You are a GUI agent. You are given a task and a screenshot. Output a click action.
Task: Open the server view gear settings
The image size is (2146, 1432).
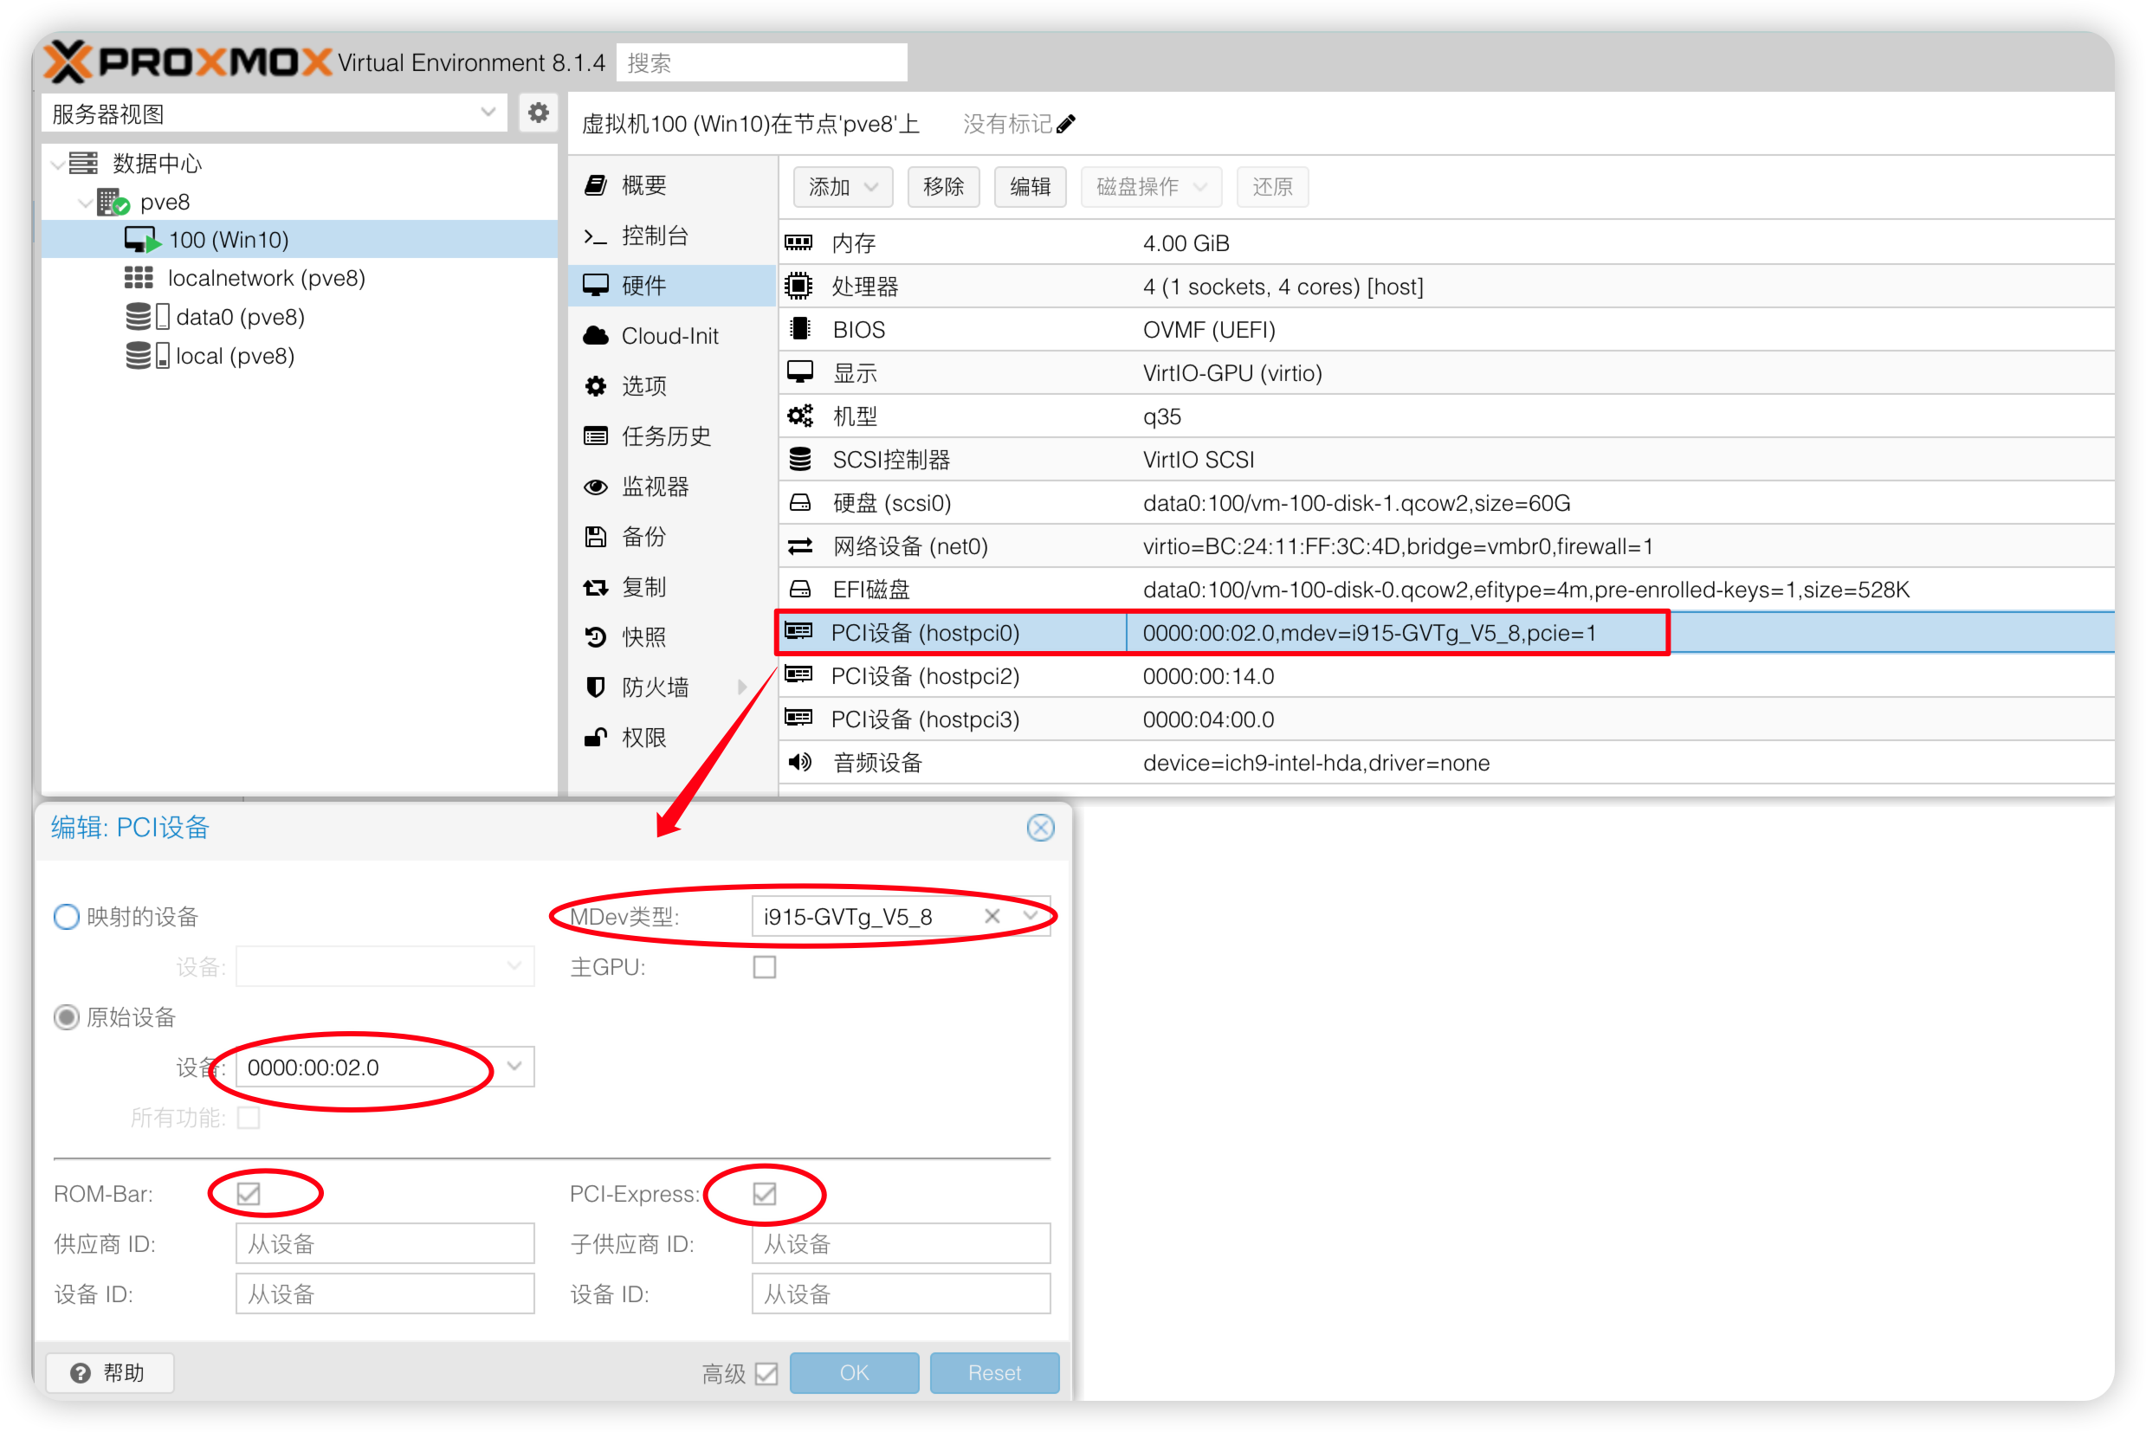pyautogui.click(x=538, y=113)
